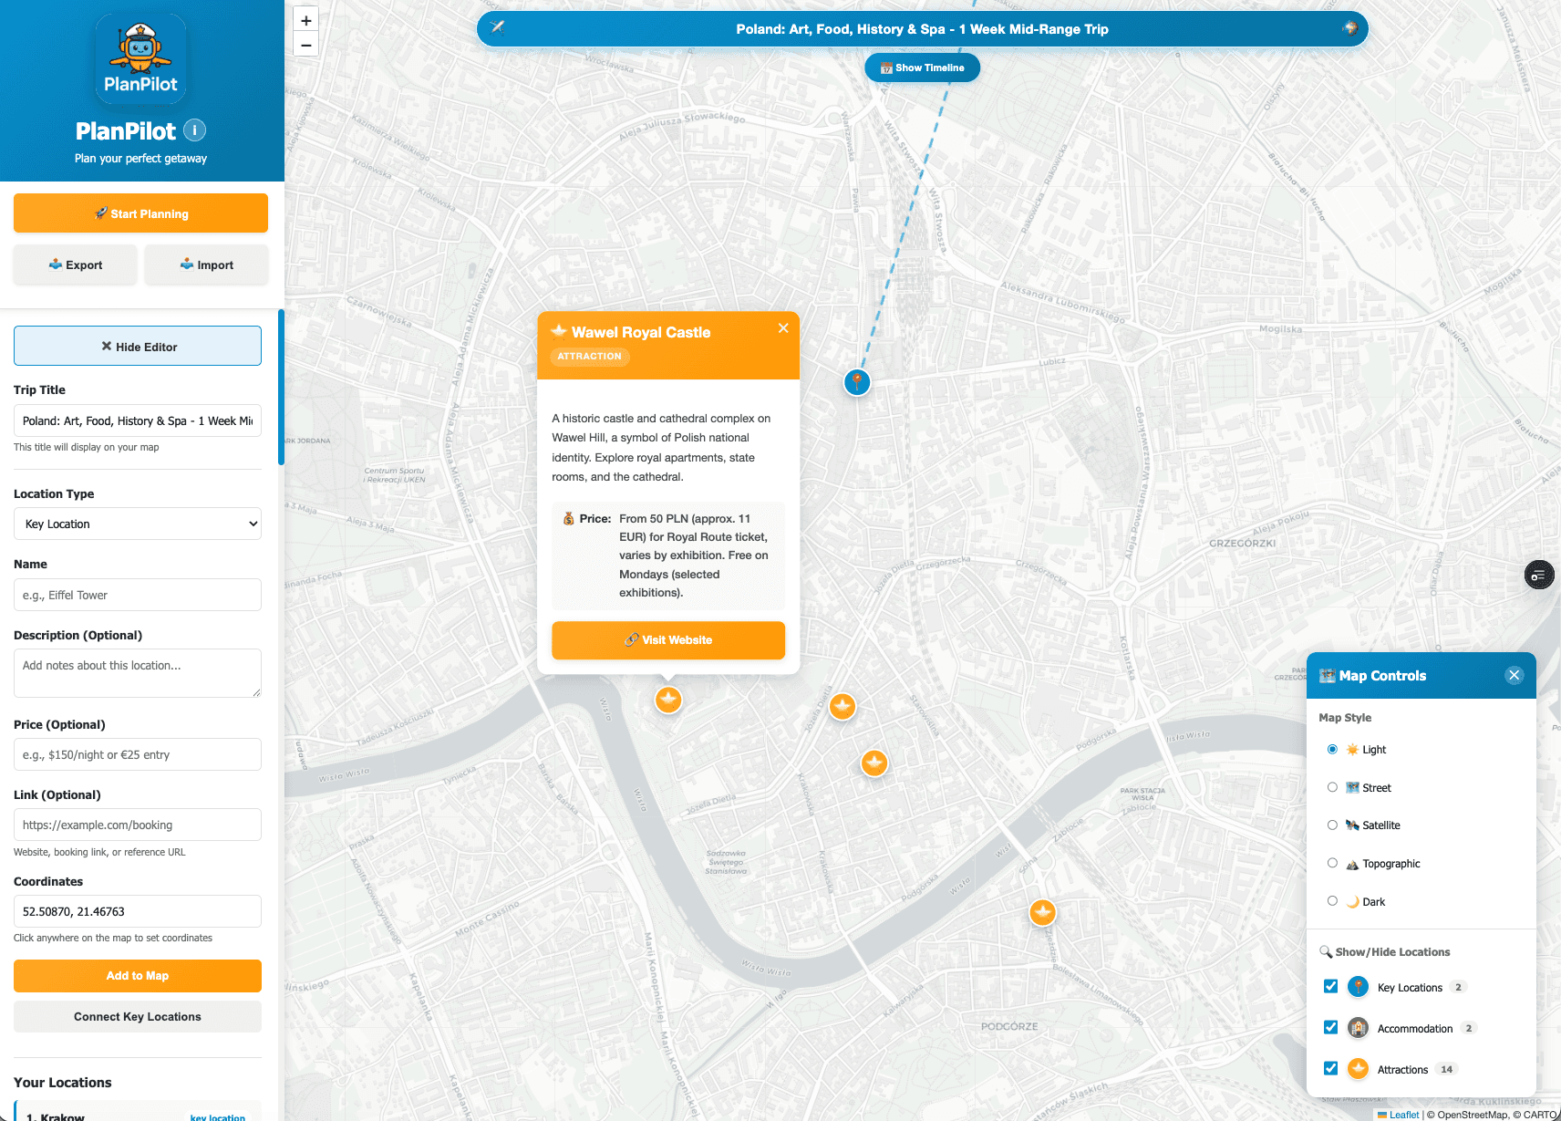The height and width of the screenshot is (1121, 1561).
Task: Uncheck the Accommodation locations checkbox
Action: 1330,1028
